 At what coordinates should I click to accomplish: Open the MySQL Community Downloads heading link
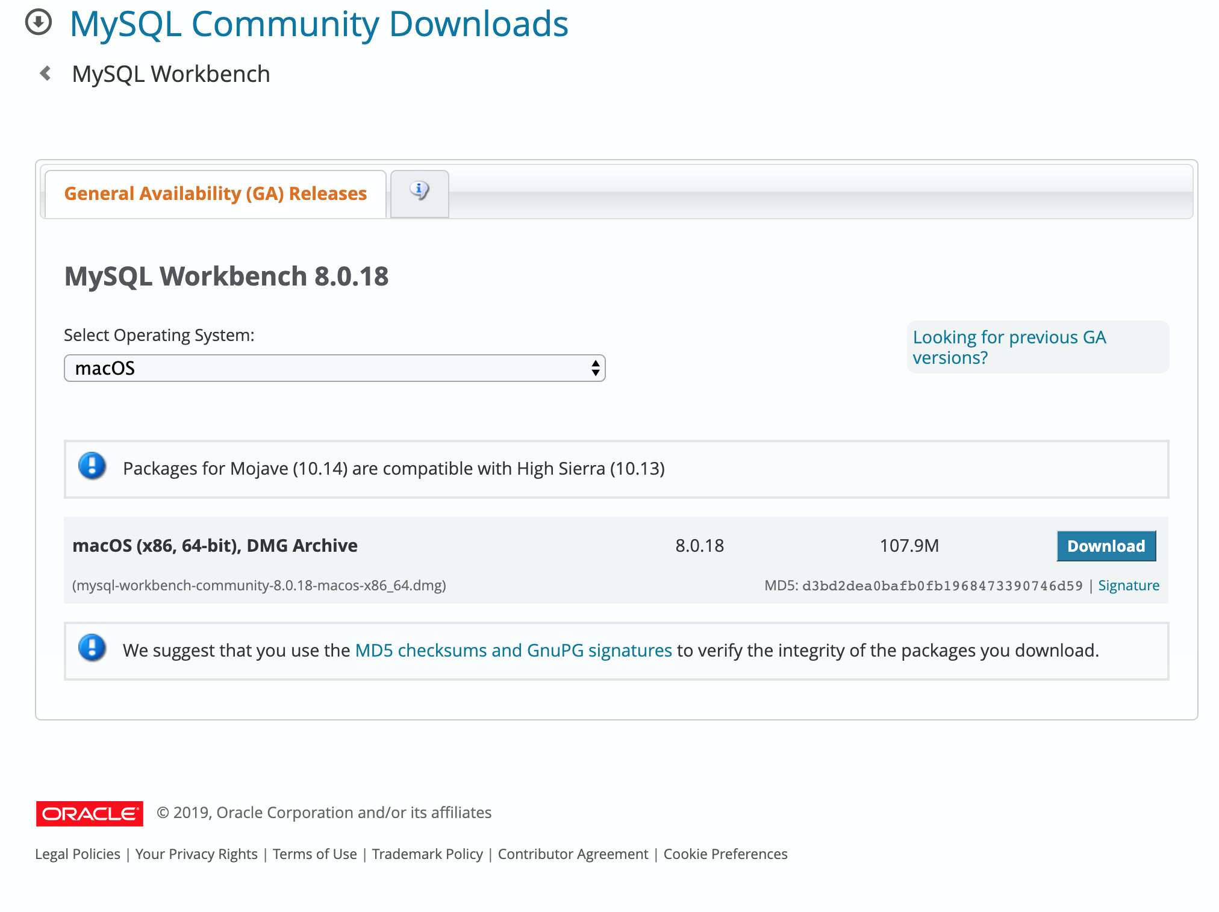point(319,24)
